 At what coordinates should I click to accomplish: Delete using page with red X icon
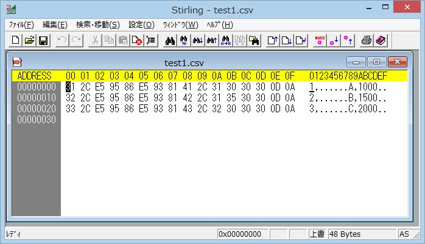tap(137, 41)
